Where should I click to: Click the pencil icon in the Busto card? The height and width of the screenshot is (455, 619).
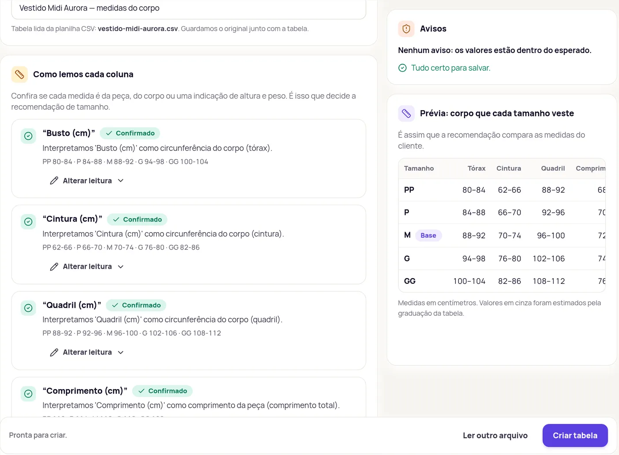[54, 180]
